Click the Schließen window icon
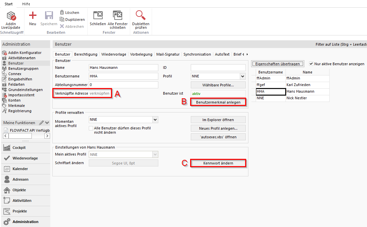Image resolution: width=367 pixels, height=227 pixels. (x=98, y=15)
